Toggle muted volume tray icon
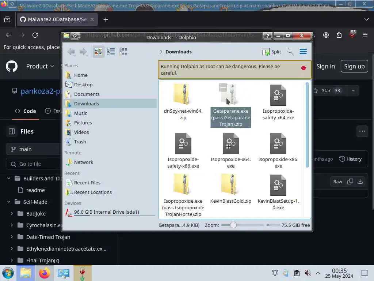 [x=308, y=273]
